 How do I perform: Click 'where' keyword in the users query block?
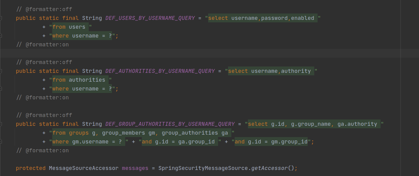(x=61, y=36)
